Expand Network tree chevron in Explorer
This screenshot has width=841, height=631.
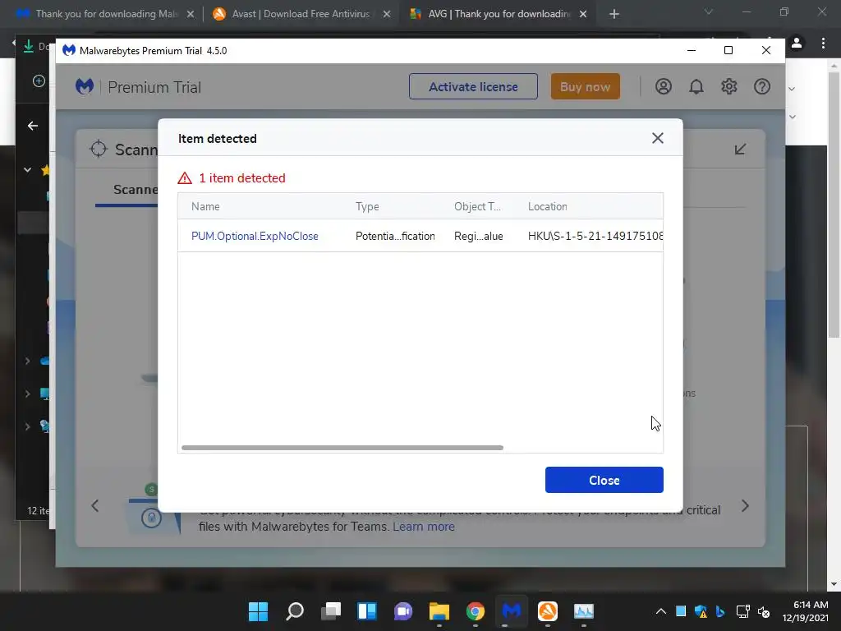click(x=27, y=426)
